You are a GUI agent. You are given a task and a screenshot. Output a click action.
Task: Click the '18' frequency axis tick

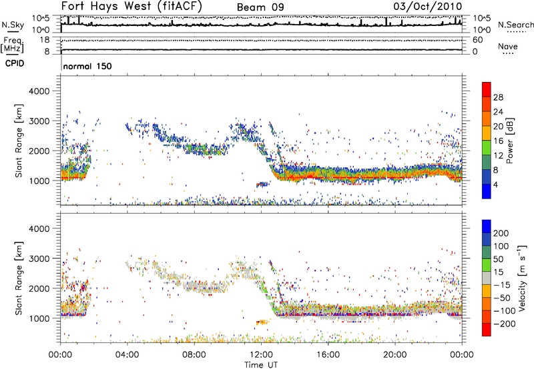pos(45,40)
